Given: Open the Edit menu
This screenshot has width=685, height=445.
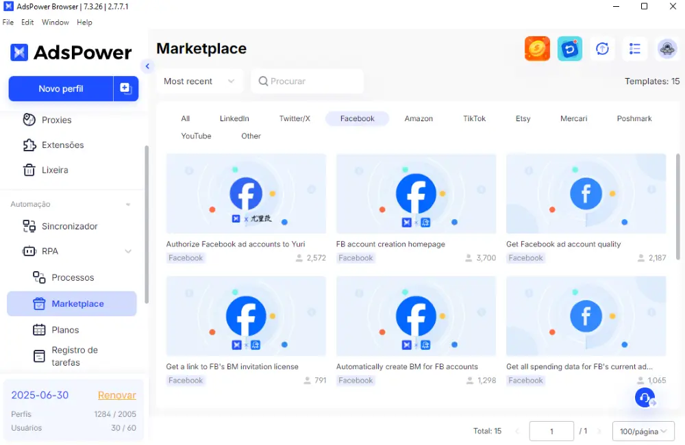Looking at the screenshot, I should pos(27,23).
